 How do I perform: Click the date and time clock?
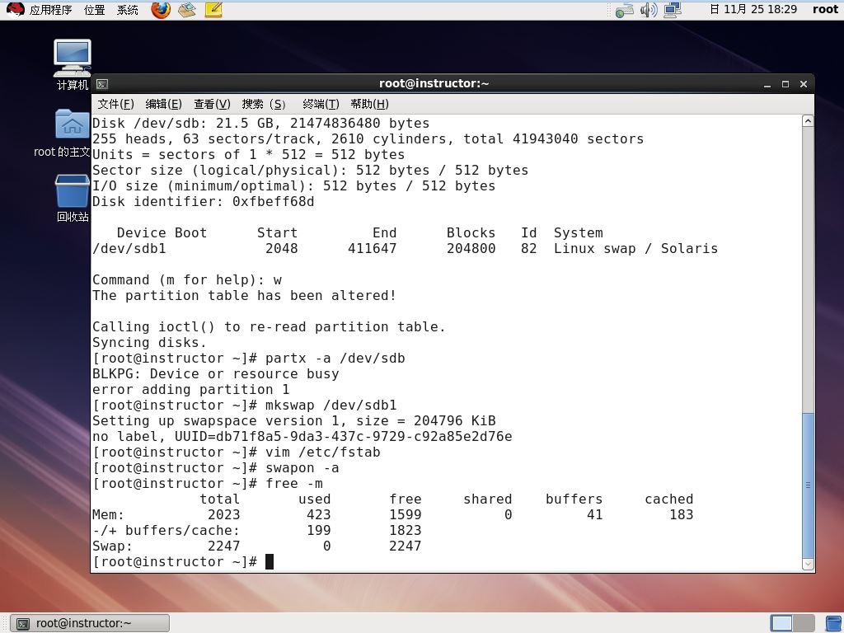point(753,9)
